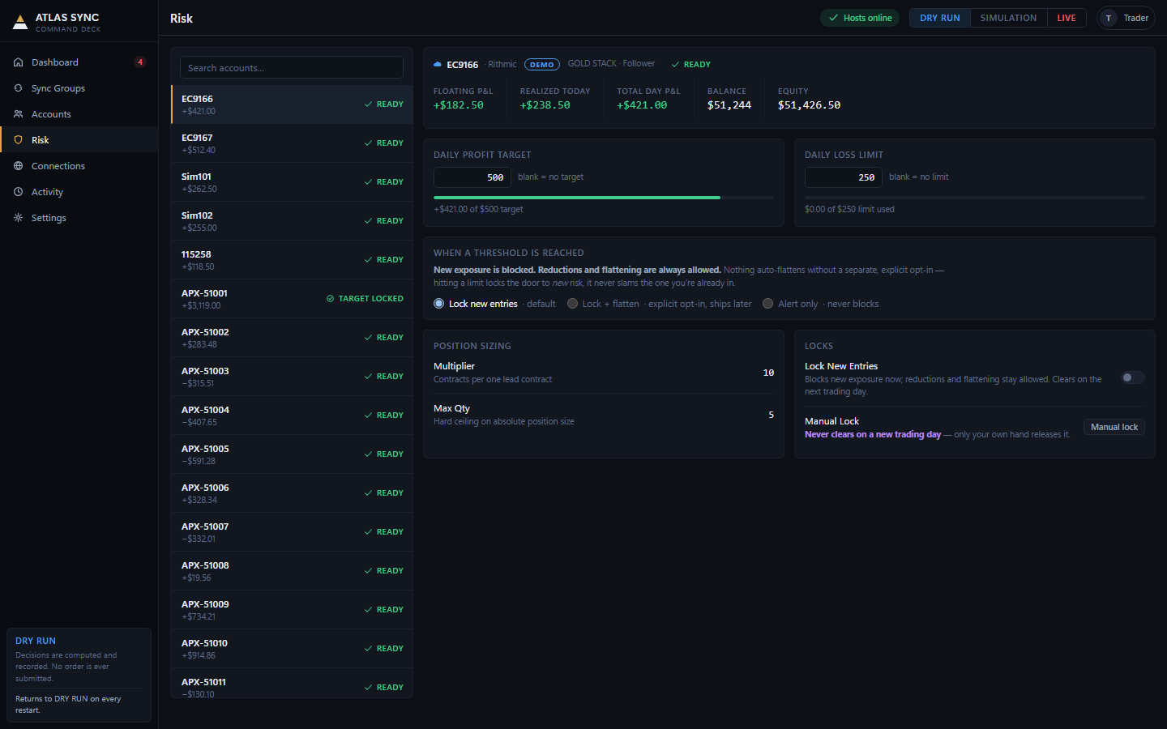The height and width of the screenshot is (729, 1167).
Task: Switch to LIVE mode
Action: pyautogui.click(x=1067, y=18)
